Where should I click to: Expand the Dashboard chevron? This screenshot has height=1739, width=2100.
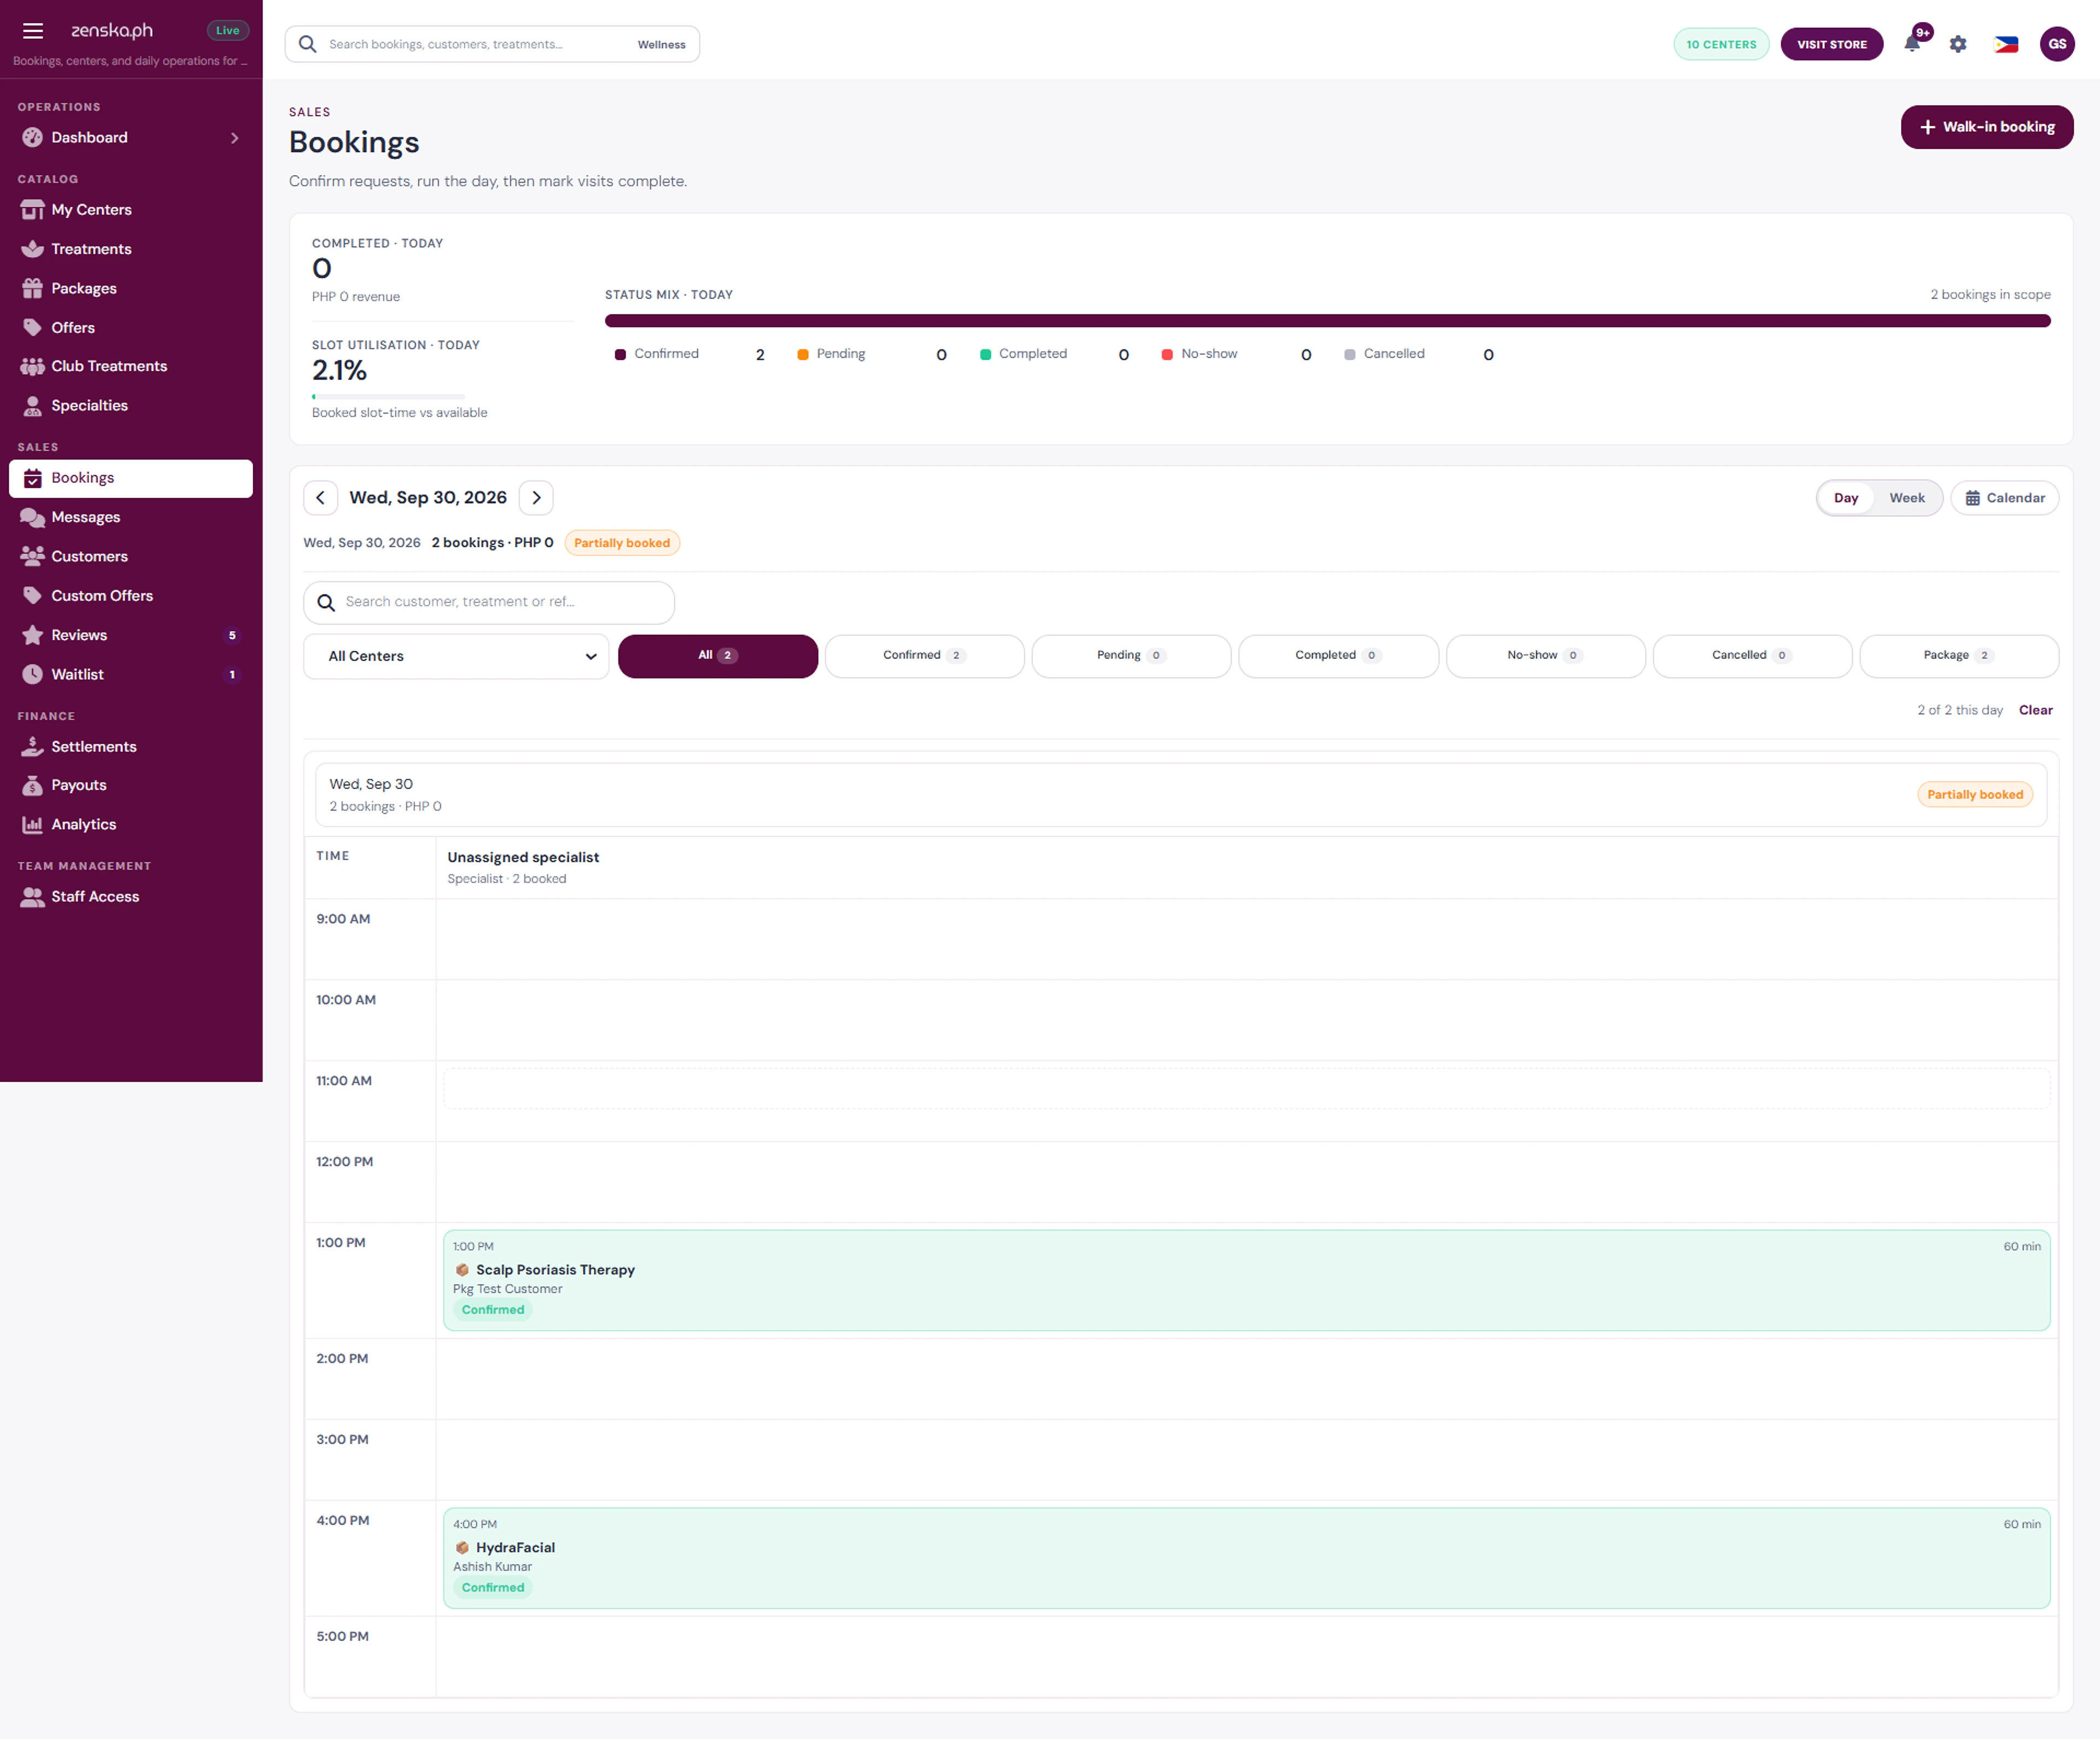click(235, 138)
